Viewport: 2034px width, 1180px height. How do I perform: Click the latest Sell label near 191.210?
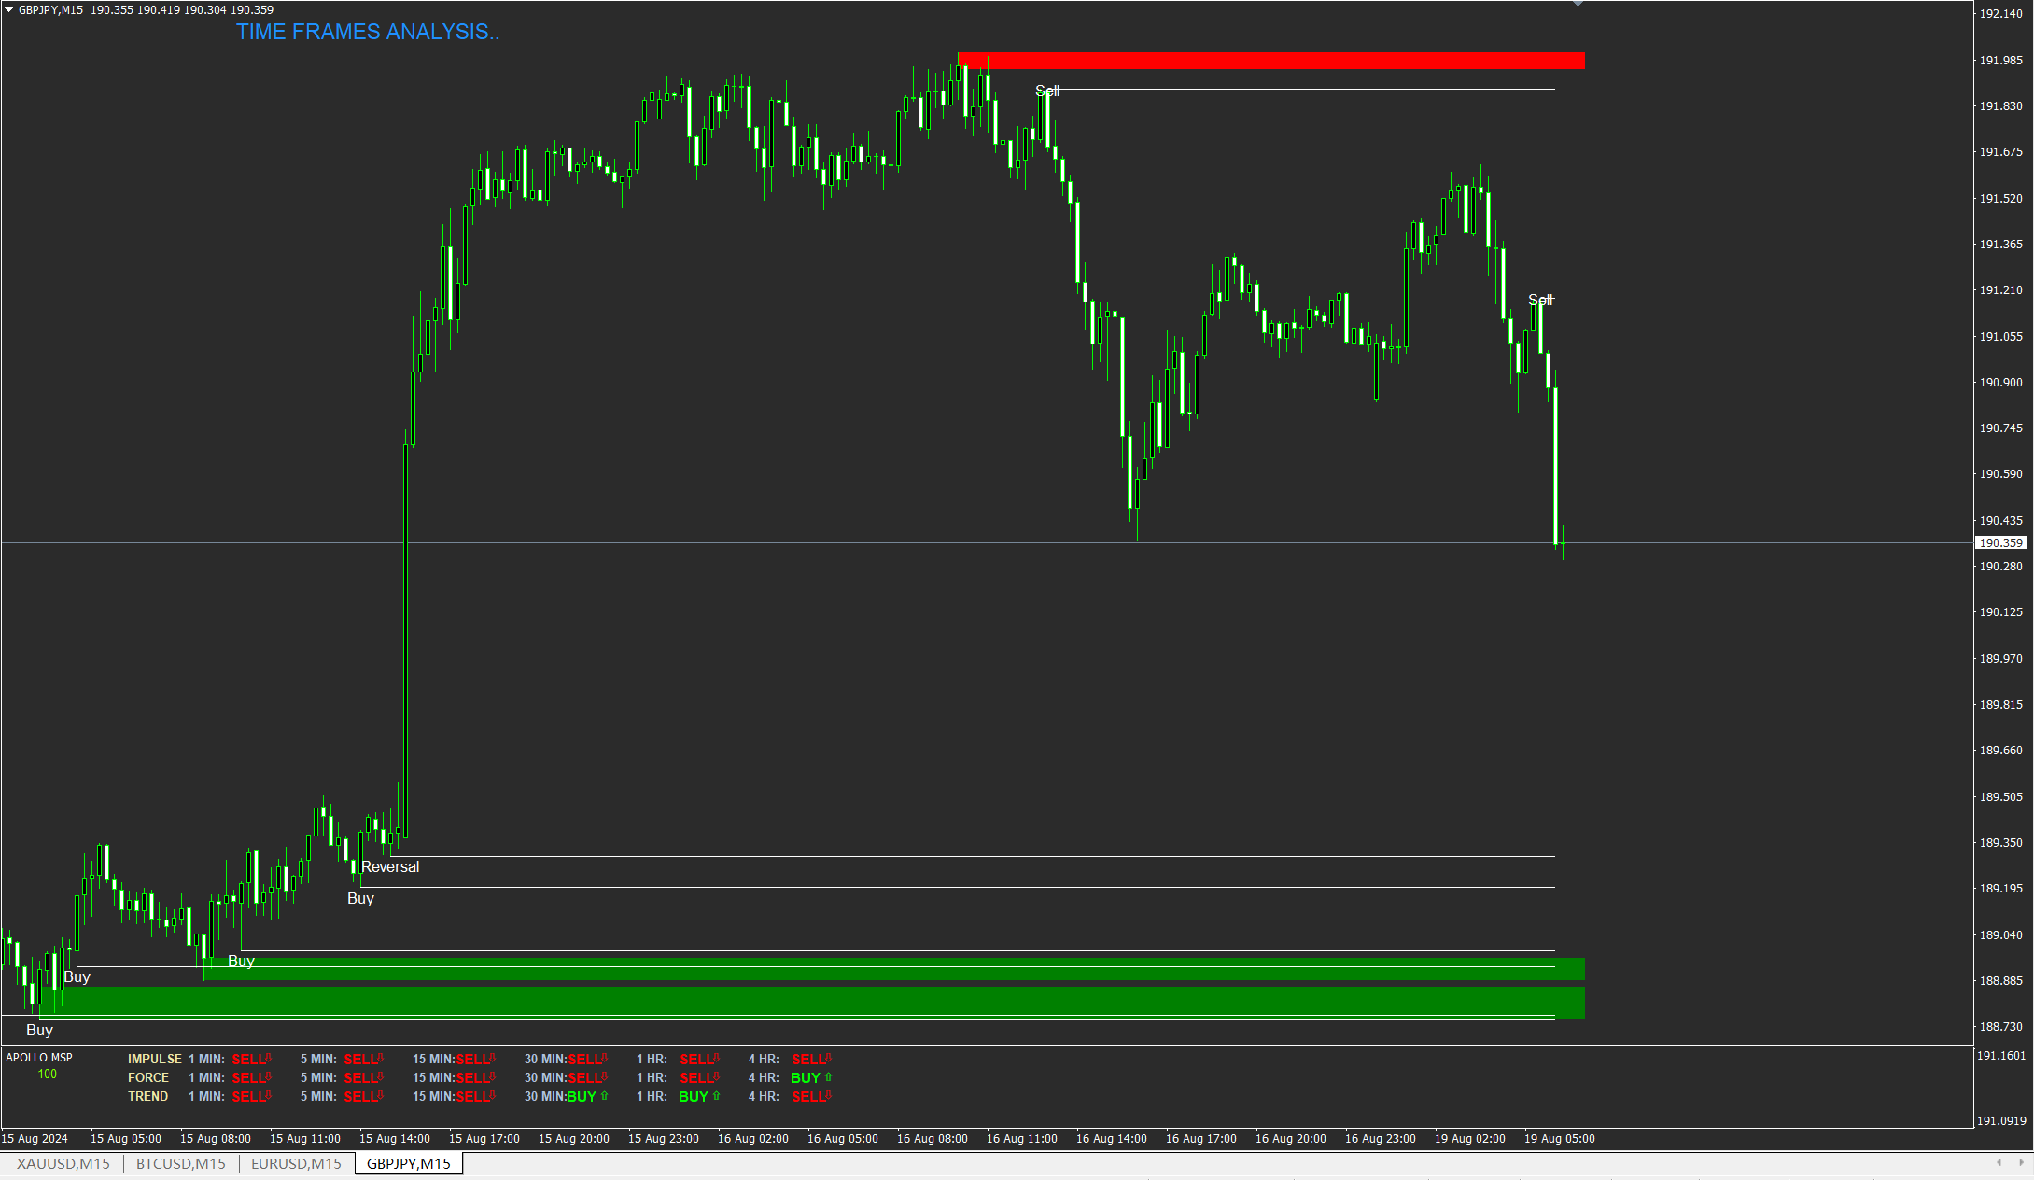tap(1540, 300)
